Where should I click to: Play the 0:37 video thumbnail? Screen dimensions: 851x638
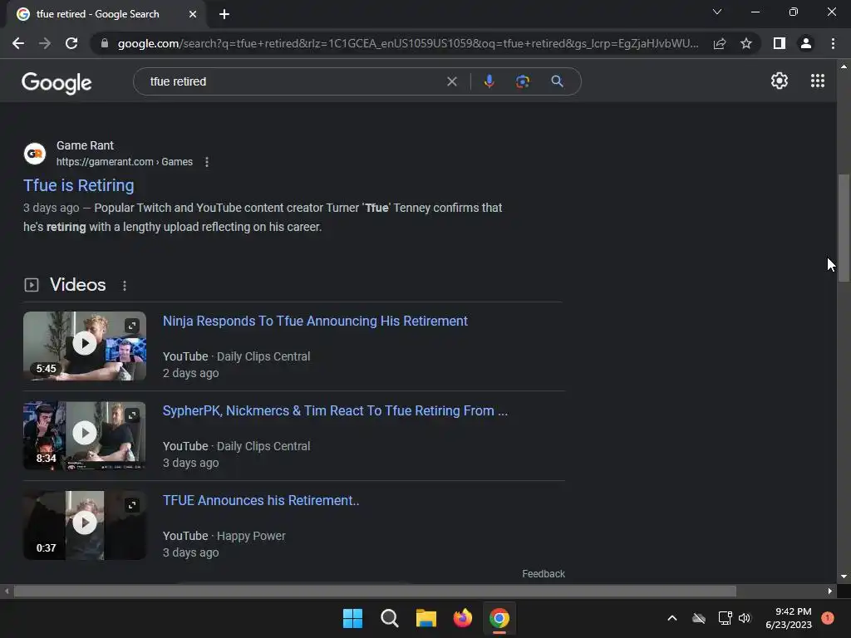tap(85, 523)
